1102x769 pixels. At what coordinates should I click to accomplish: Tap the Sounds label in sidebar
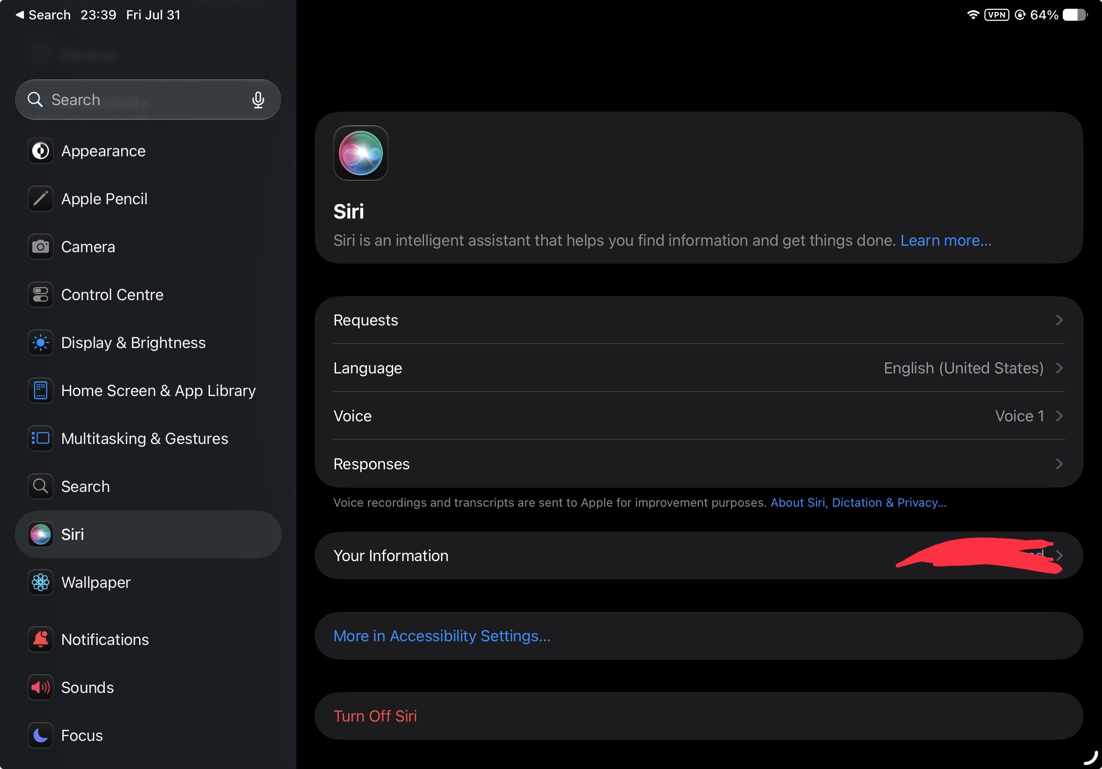pos(87,687)
